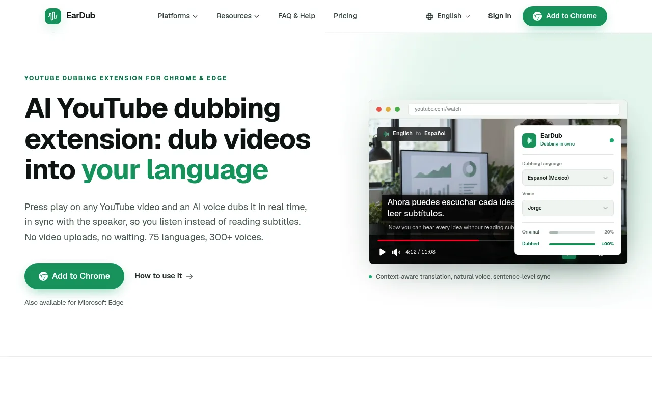Open the Jorge voice dropdown
The image size is (652, 407).
tap(568, 208)
